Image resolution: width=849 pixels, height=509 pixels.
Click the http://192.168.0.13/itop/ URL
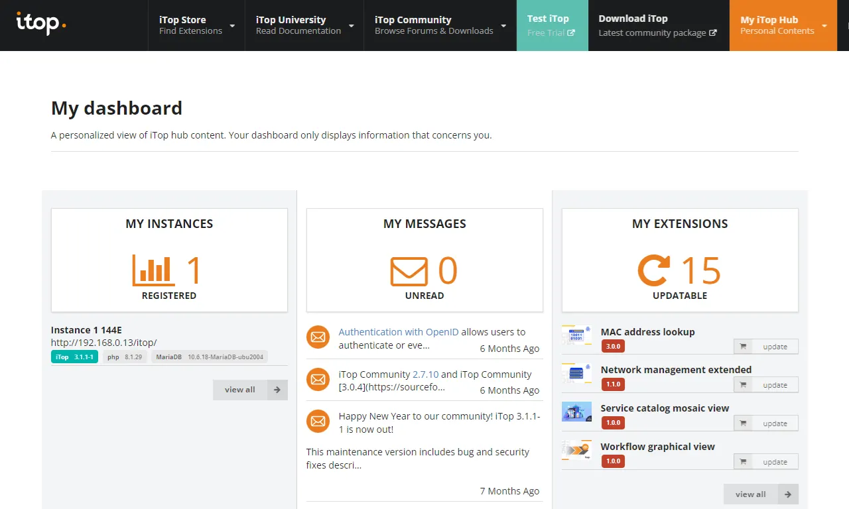[x=104, y=343]
